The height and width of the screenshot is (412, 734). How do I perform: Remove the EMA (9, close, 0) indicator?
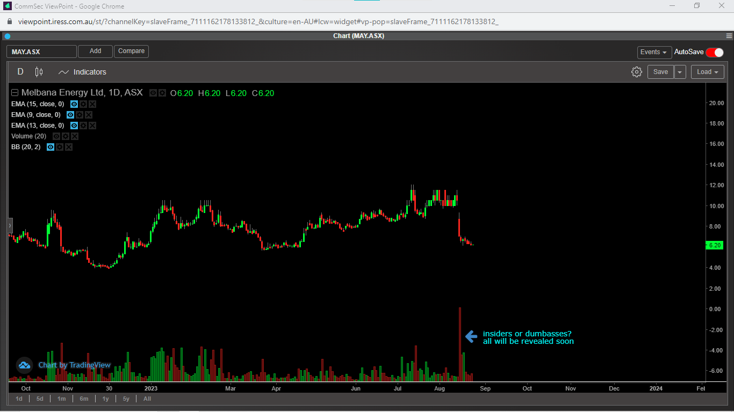click(89, 115)
